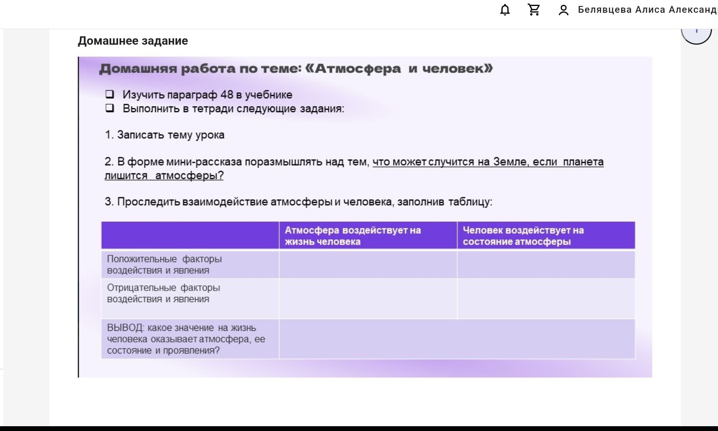Click header Атмосфера воздействует на жизнь человека
Screen dimensions: 718x431
point(368,235)
